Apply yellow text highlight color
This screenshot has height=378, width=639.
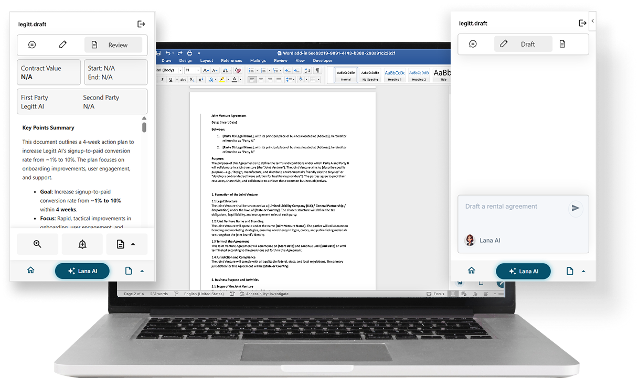tap(222, 80)
